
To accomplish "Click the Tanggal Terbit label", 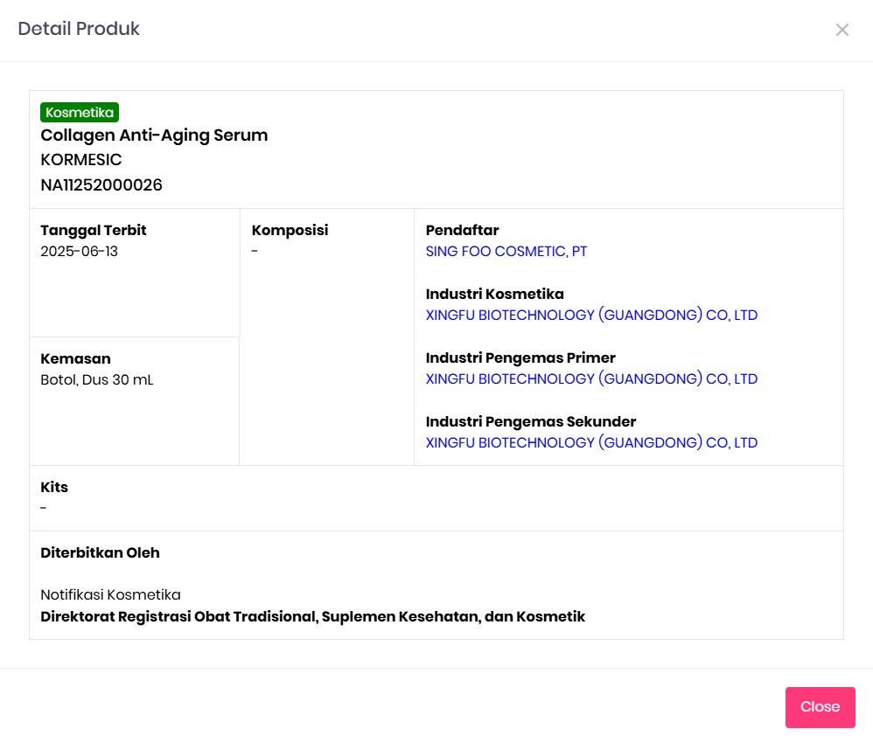I will point(93,230).
